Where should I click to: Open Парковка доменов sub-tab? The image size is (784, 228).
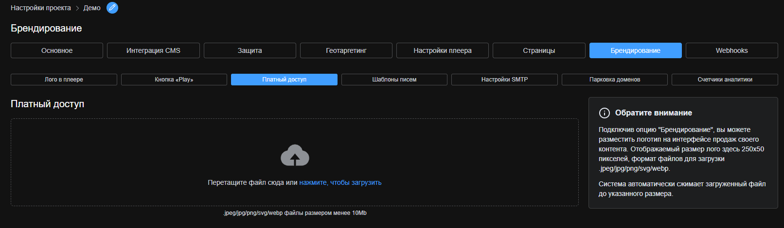point(615,80)
